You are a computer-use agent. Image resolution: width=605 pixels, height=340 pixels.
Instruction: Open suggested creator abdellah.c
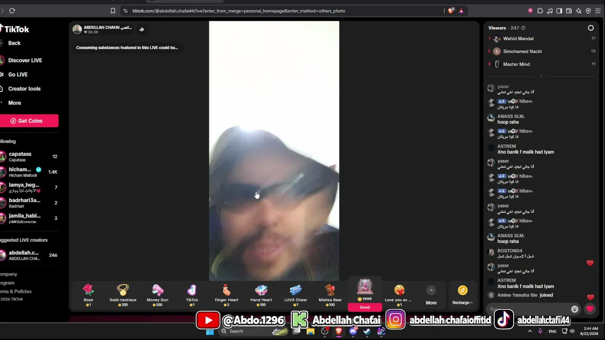click(x=29, y=255)
